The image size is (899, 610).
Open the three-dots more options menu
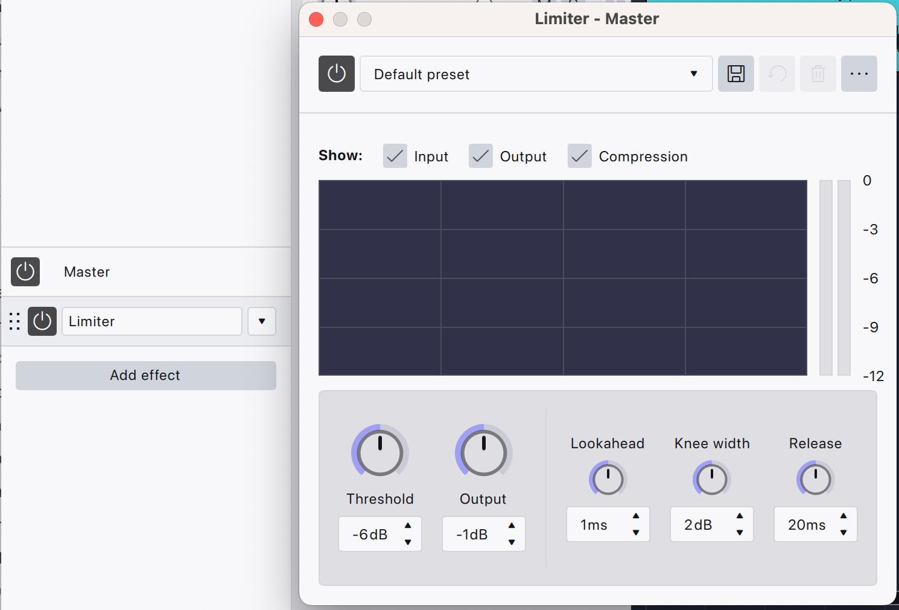click(859, 74)
